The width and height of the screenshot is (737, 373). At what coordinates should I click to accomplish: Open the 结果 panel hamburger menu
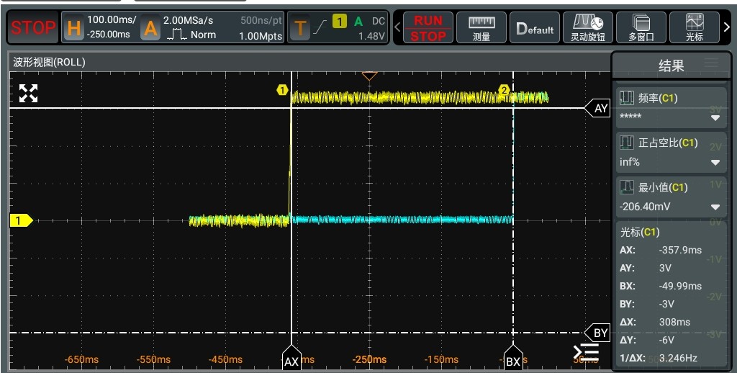click(711, 64)
